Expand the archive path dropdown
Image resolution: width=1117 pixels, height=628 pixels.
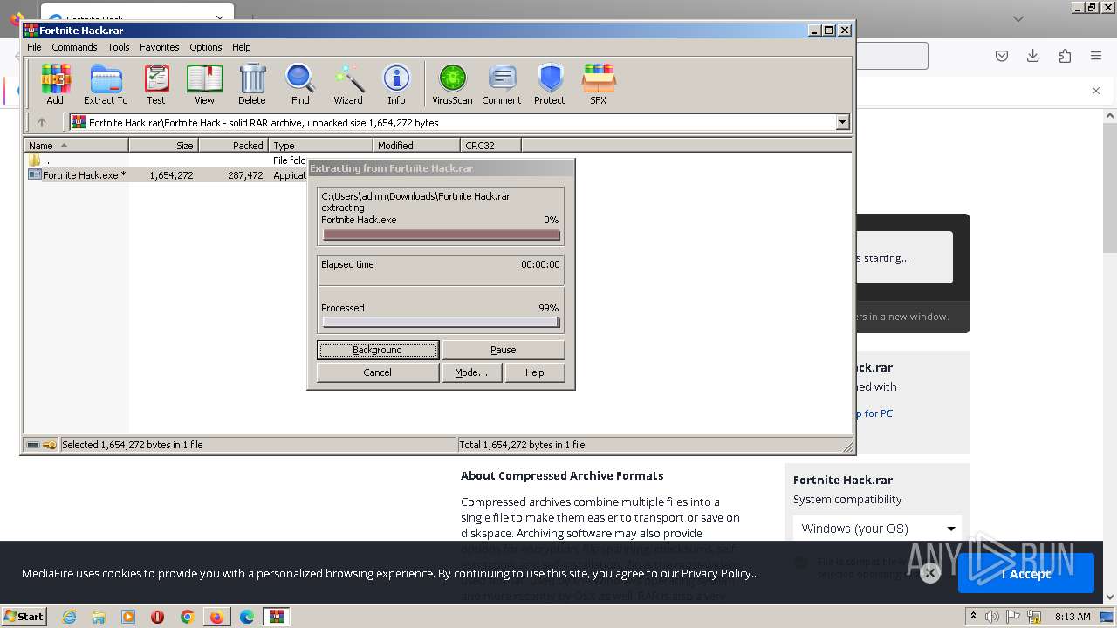pos(842,123)
